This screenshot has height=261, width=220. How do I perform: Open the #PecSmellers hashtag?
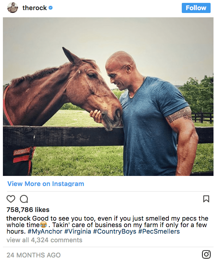click(x=159, y=231)
